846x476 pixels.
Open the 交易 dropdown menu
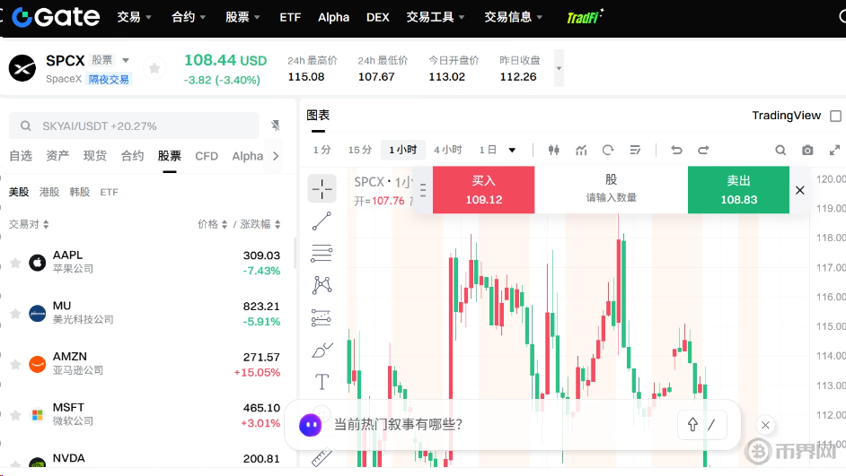point(135,17)
